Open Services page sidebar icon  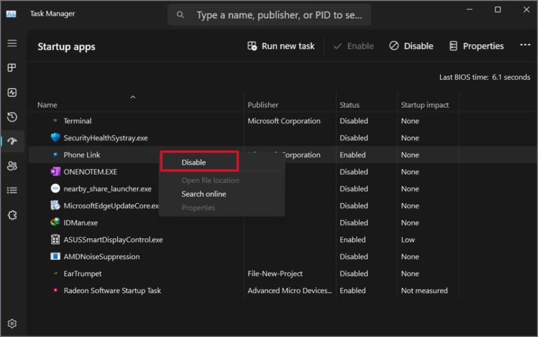tap(12, 215)
